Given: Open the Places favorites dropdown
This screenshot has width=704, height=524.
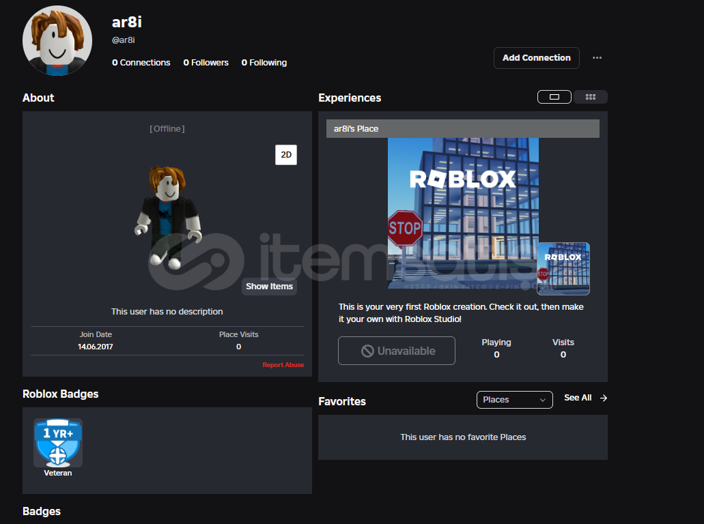Looking at the screenshot, I should 515,400.
